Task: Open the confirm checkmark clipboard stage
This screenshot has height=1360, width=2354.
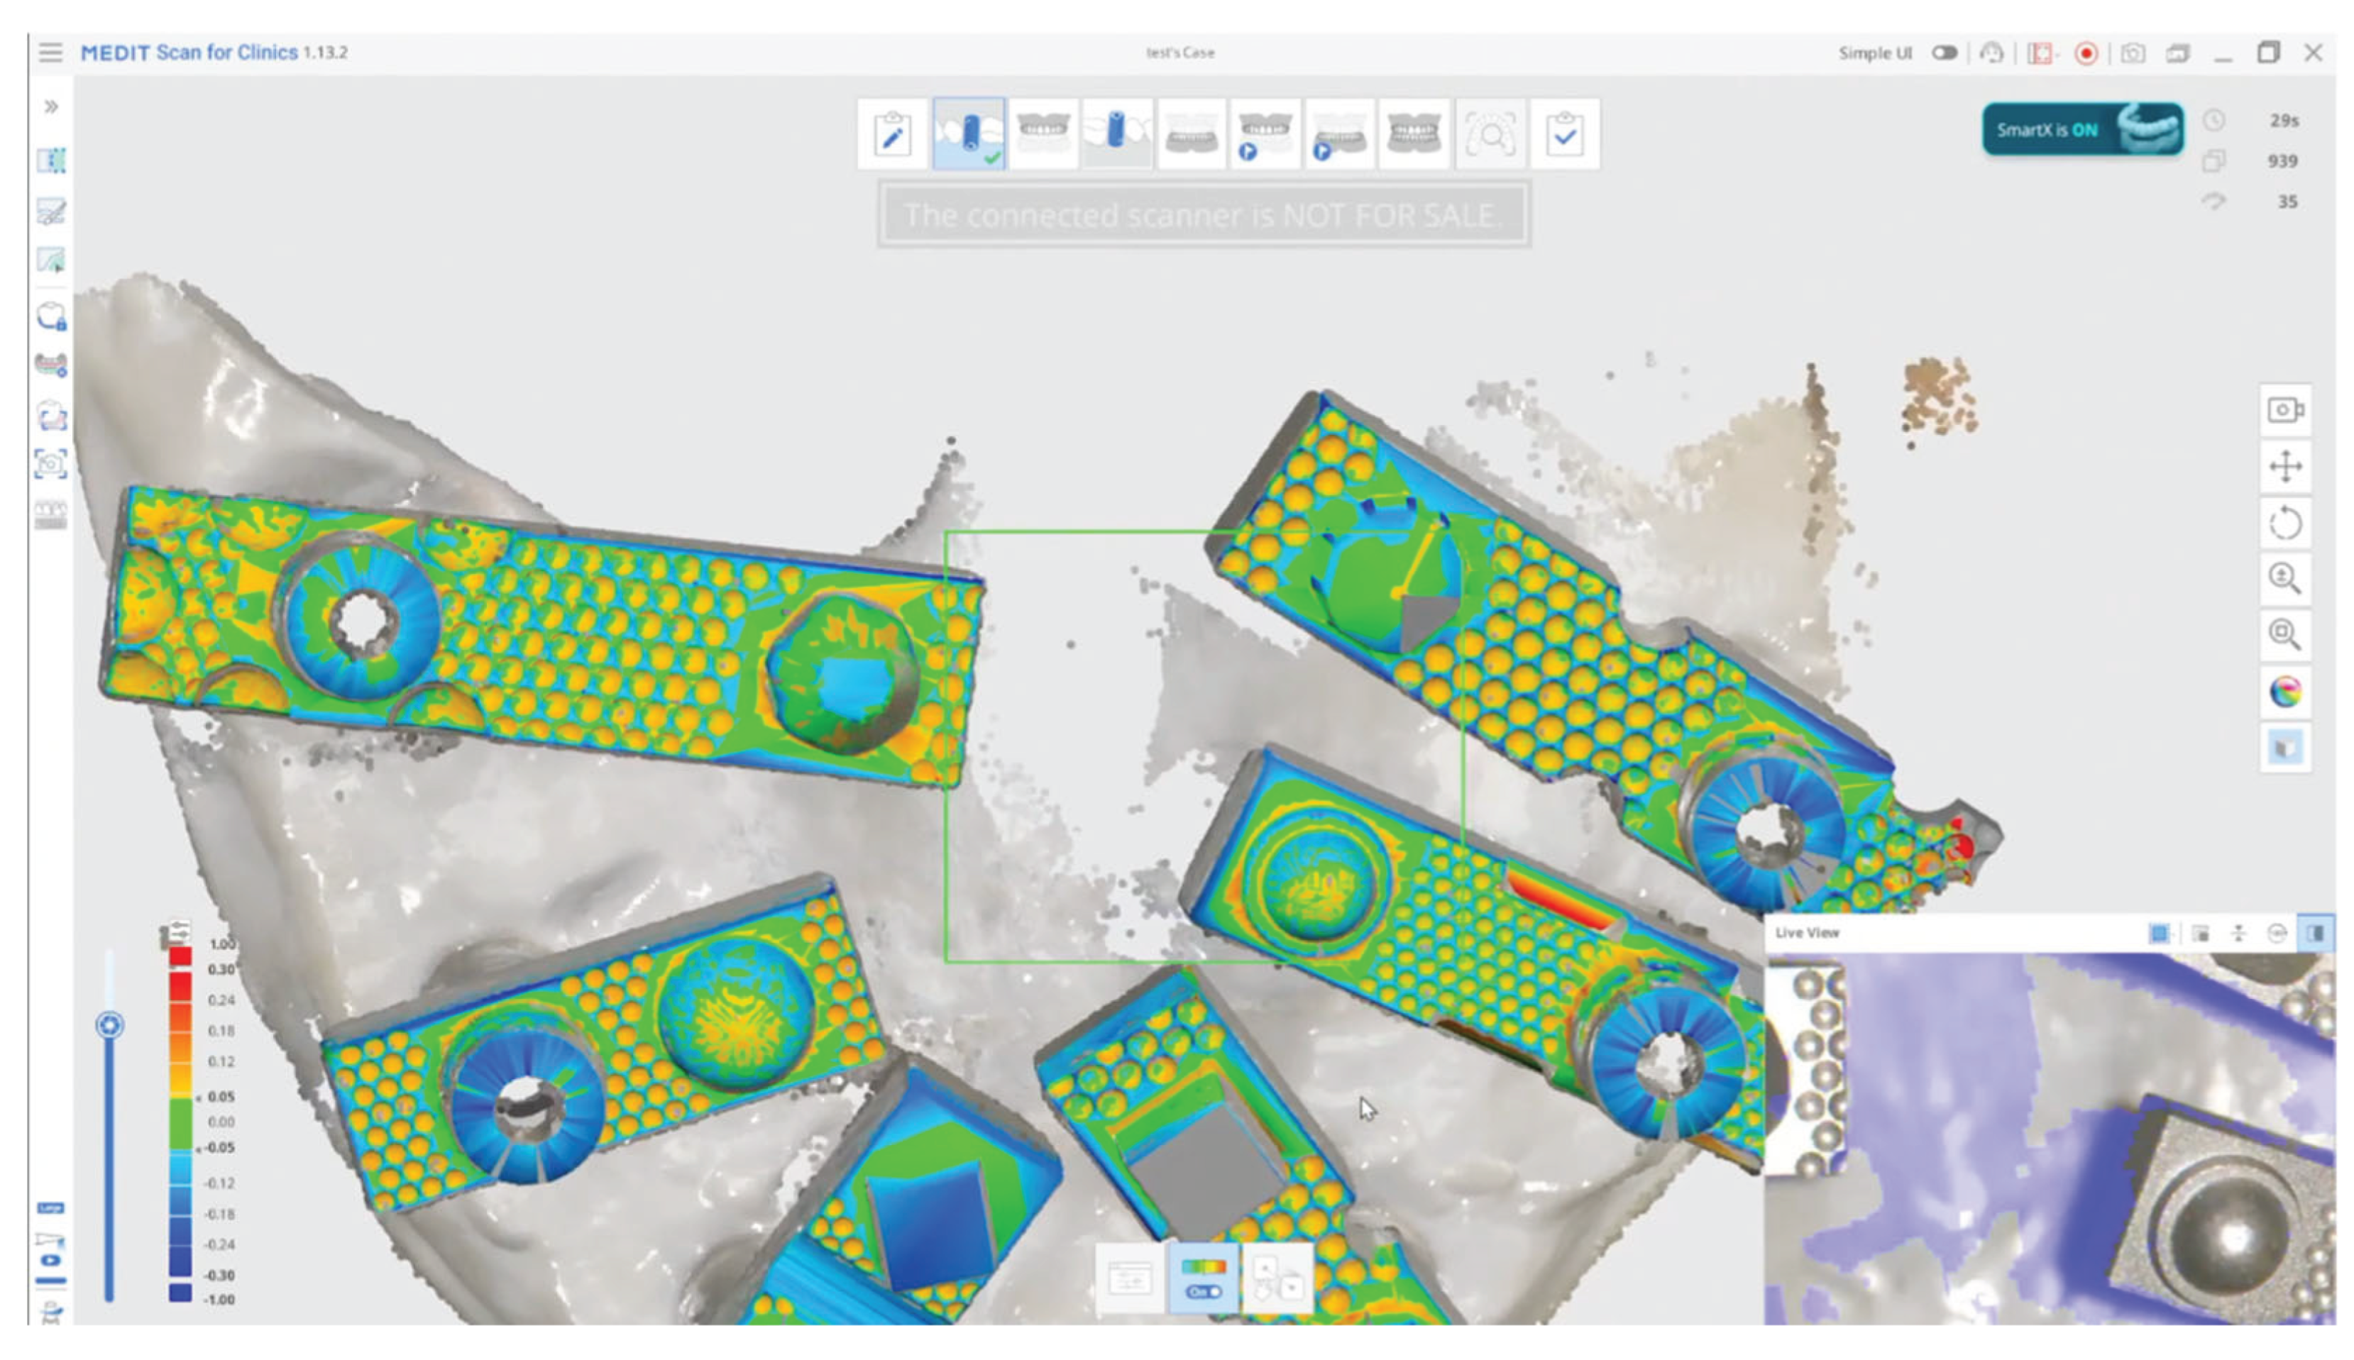Action: [1565, 135]
